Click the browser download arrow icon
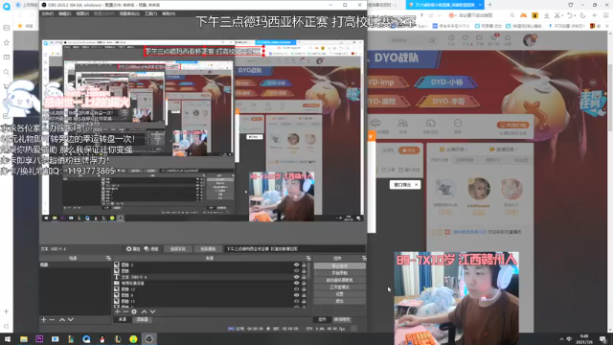The width and height of the screenshot is (613, 345). (547, 15)
